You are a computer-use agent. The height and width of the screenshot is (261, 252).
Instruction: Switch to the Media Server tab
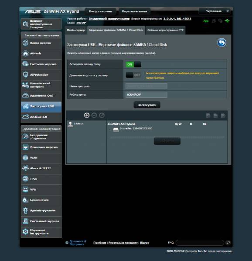tap(76, 30)
